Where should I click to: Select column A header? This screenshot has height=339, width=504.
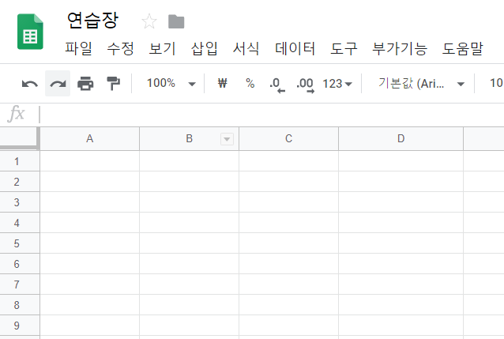[x=90, y=138]
